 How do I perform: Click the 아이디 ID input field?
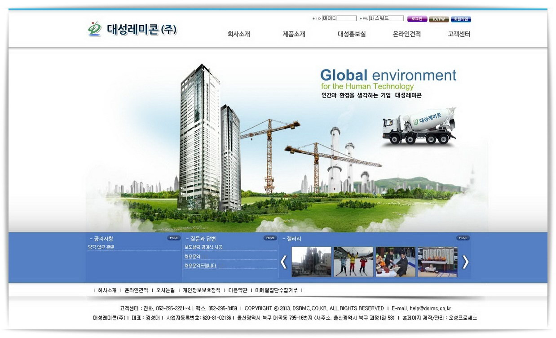click(x=339, y=18)
